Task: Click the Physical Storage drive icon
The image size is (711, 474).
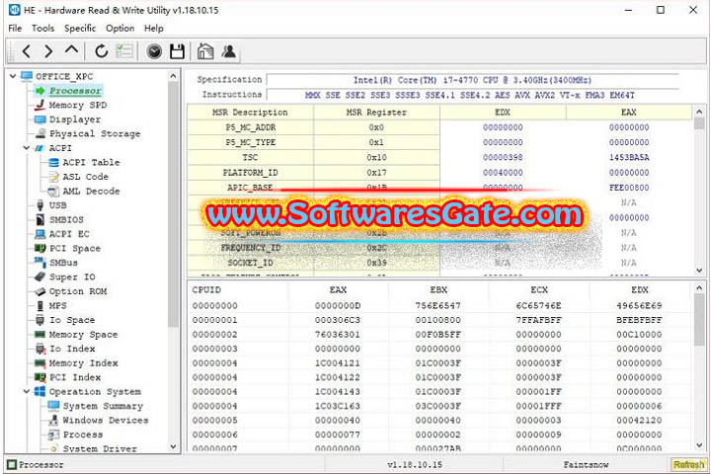Action: coord(40,133)
